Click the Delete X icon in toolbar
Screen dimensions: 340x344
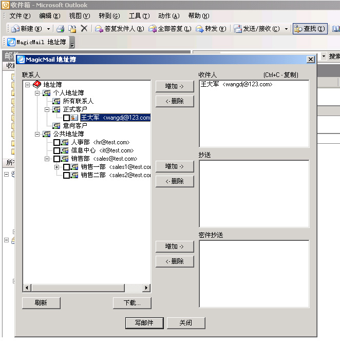tap(84, 29)
